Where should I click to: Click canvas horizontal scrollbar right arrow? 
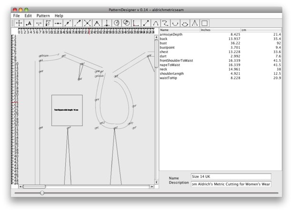tap(152, 187)
